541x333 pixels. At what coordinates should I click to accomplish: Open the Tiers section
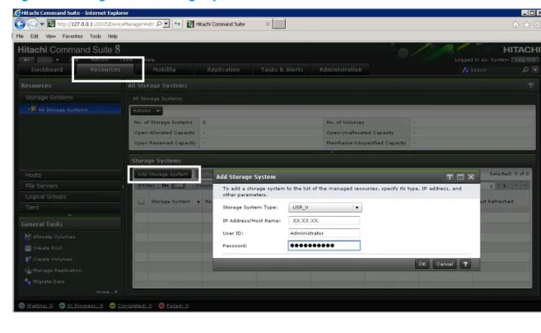tap(70, 207)
